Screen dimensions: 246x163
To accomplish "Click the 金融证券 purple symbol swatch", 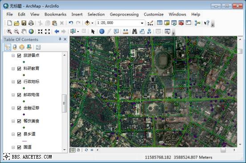I will point(24,114).
